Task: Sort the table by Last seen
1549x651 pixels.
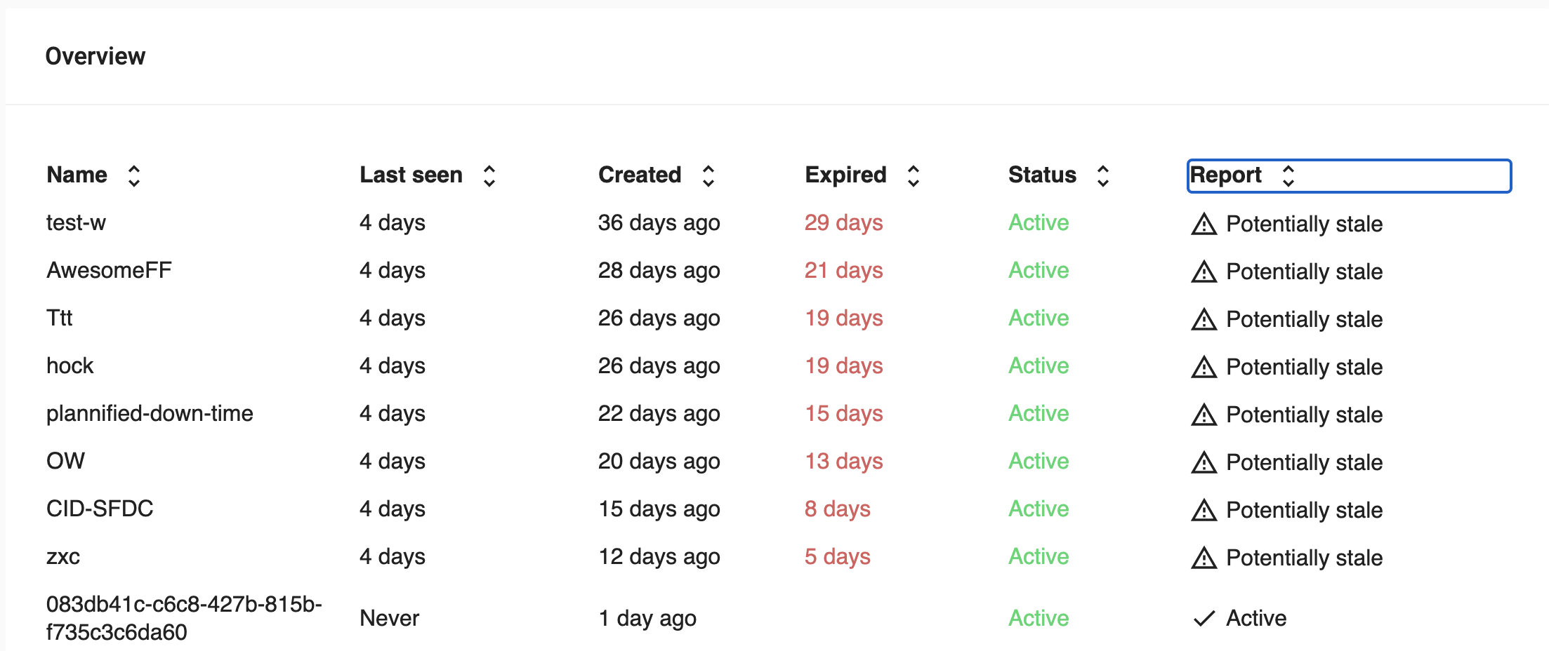Action: point(489,175)
